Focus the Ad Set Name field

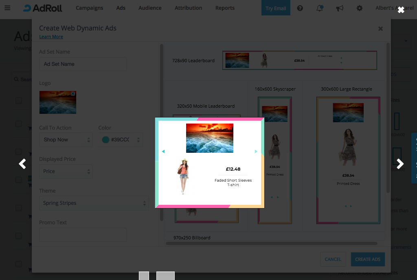pyautogui.click(x=83, y=64)
